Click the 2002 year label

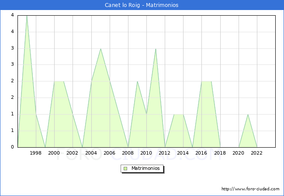point(73,153)
